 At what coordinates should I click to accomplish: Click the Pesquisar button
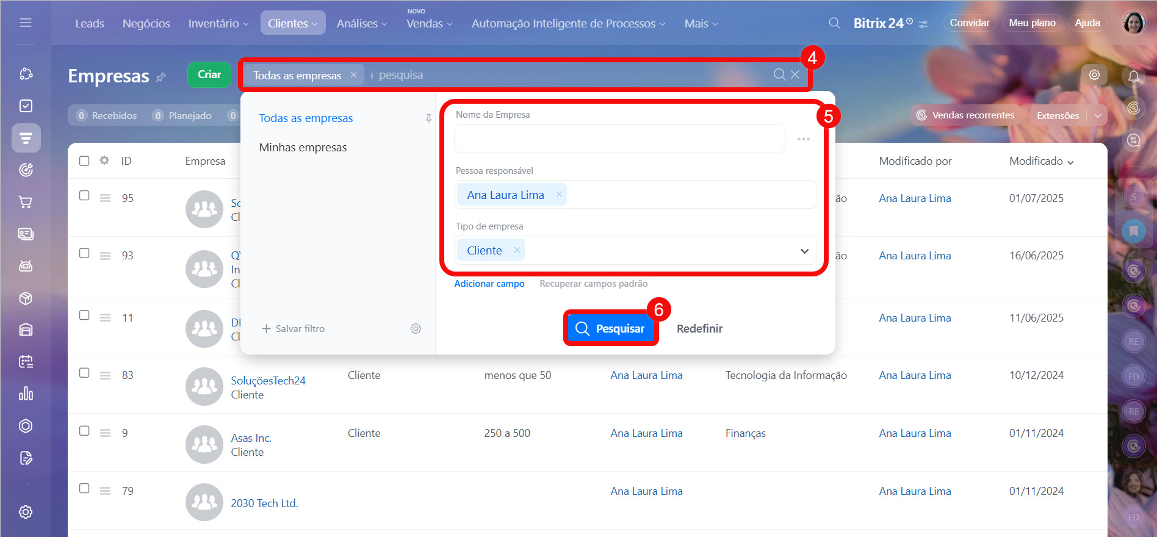tap(611, 328)
